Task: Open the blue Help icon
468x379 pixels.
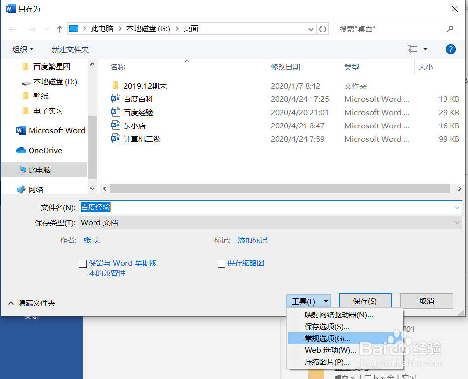Action: coord(450,49)
